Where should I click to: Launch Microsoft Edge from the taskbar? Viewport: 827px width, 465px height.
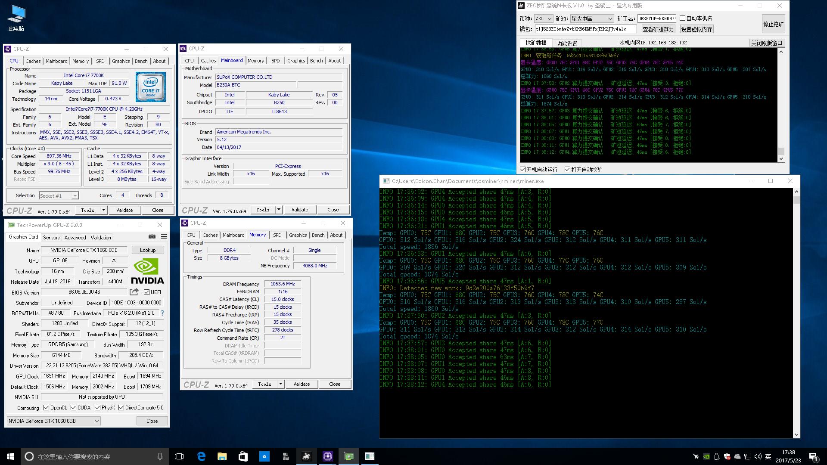click(x=201, y=456)
